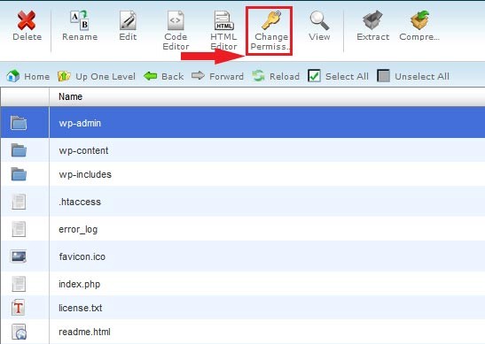Click the Reload refresh icon
Viewport: 485px width, 344px height.
[x=258, y=75]
